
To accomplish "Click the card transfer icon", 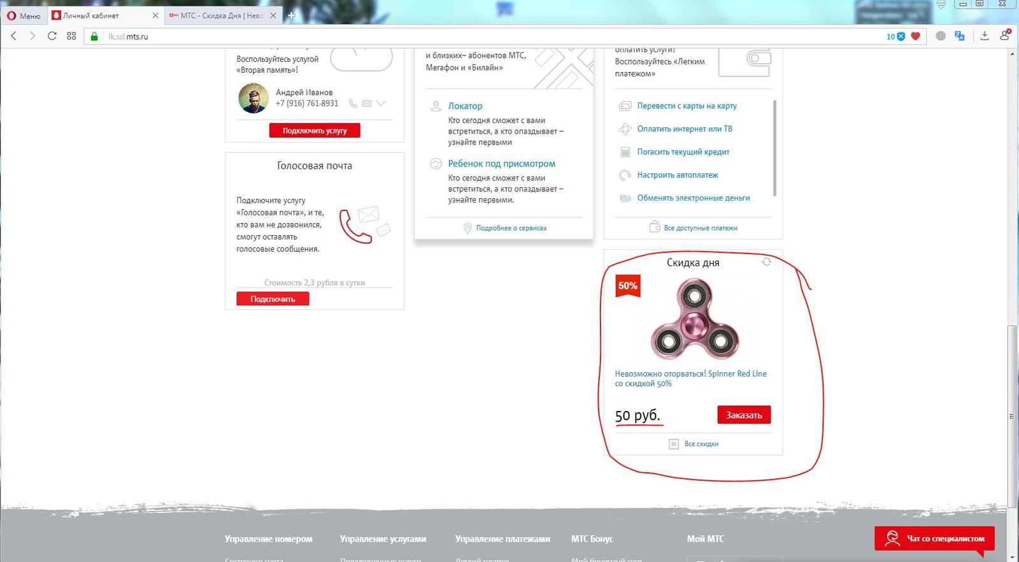I will 625,106.
